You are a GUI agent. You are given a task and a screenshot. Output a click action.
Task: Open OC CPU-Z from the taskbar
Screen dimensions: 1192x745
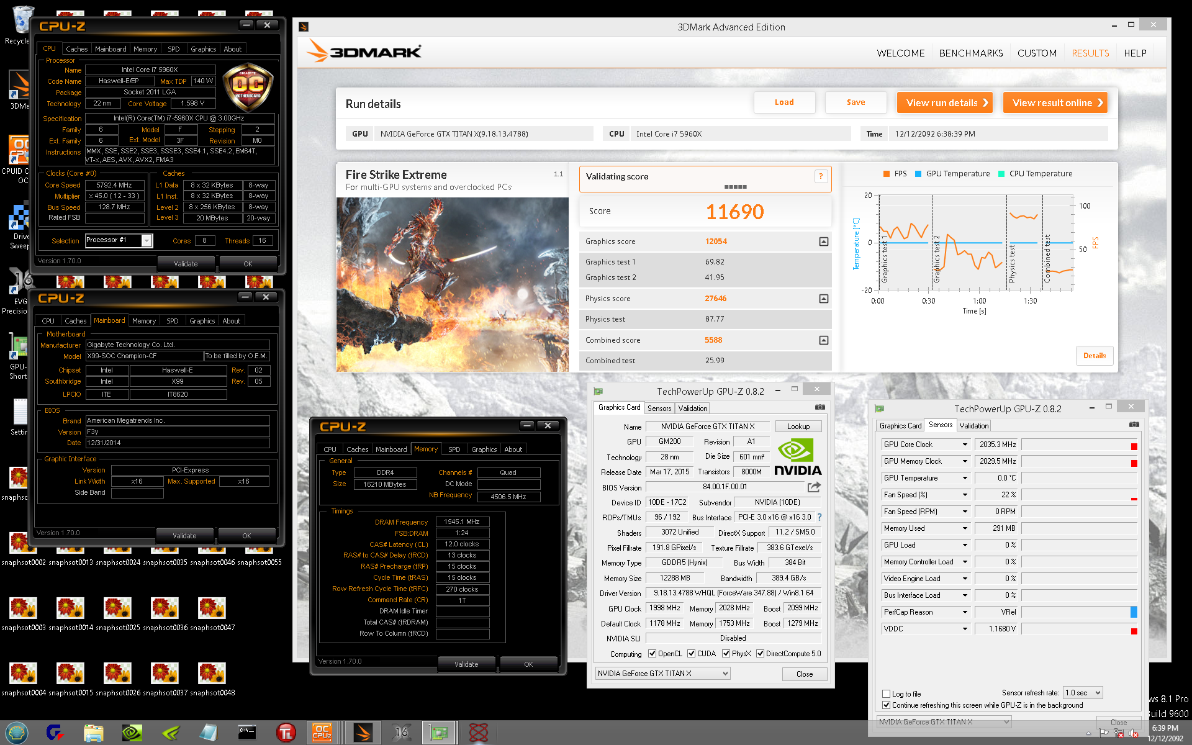tap(322, 733)
